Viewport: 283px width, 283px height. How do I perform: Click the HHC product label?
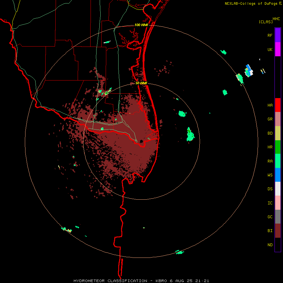276,19
